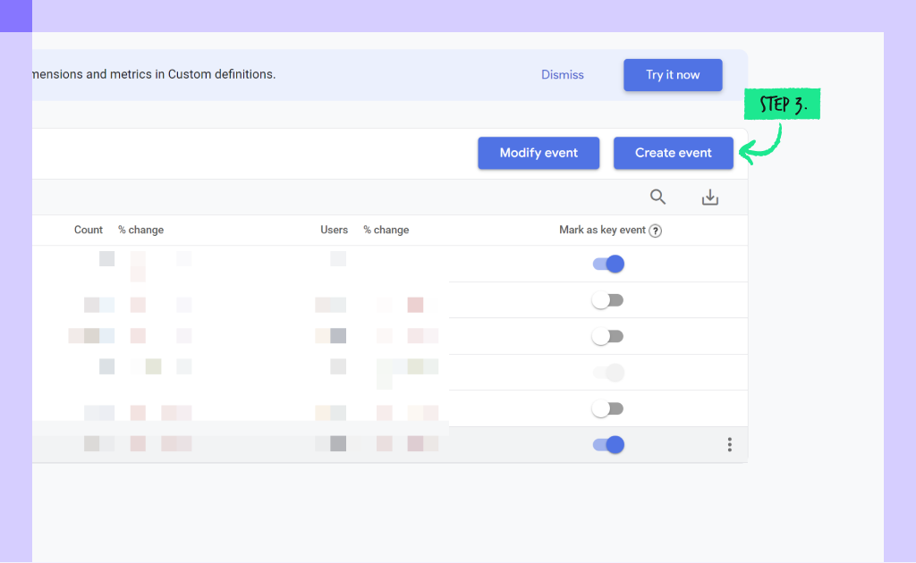Toggle the disabled fourth row key event switch
Image resolution: width=916 pixels, height=563 pixels.
(608, 373)
